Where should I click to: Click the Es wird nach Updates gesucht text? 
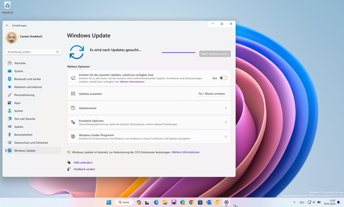(116, 50)
